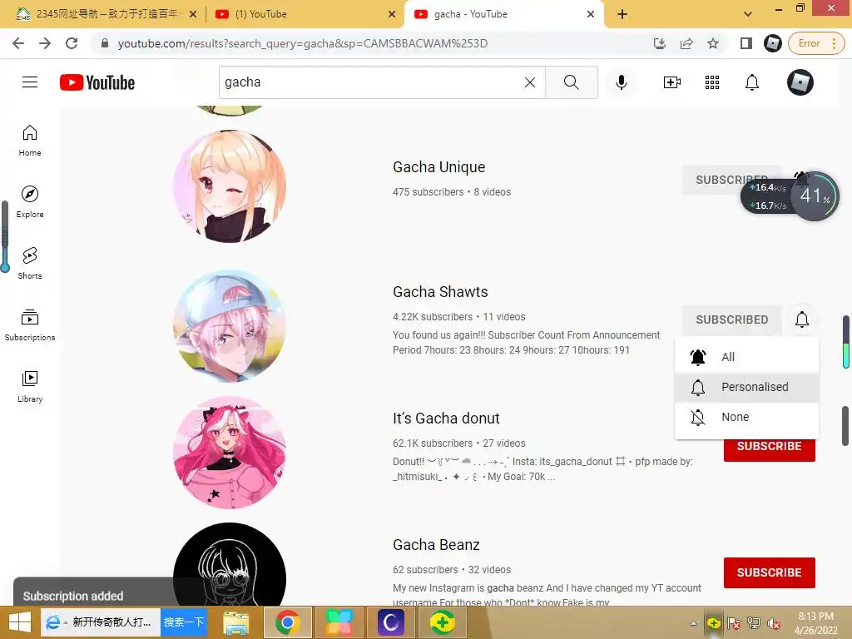Start voice search with microphone
This screenshot has height=639, width=852.
click(x=621, y=82)
